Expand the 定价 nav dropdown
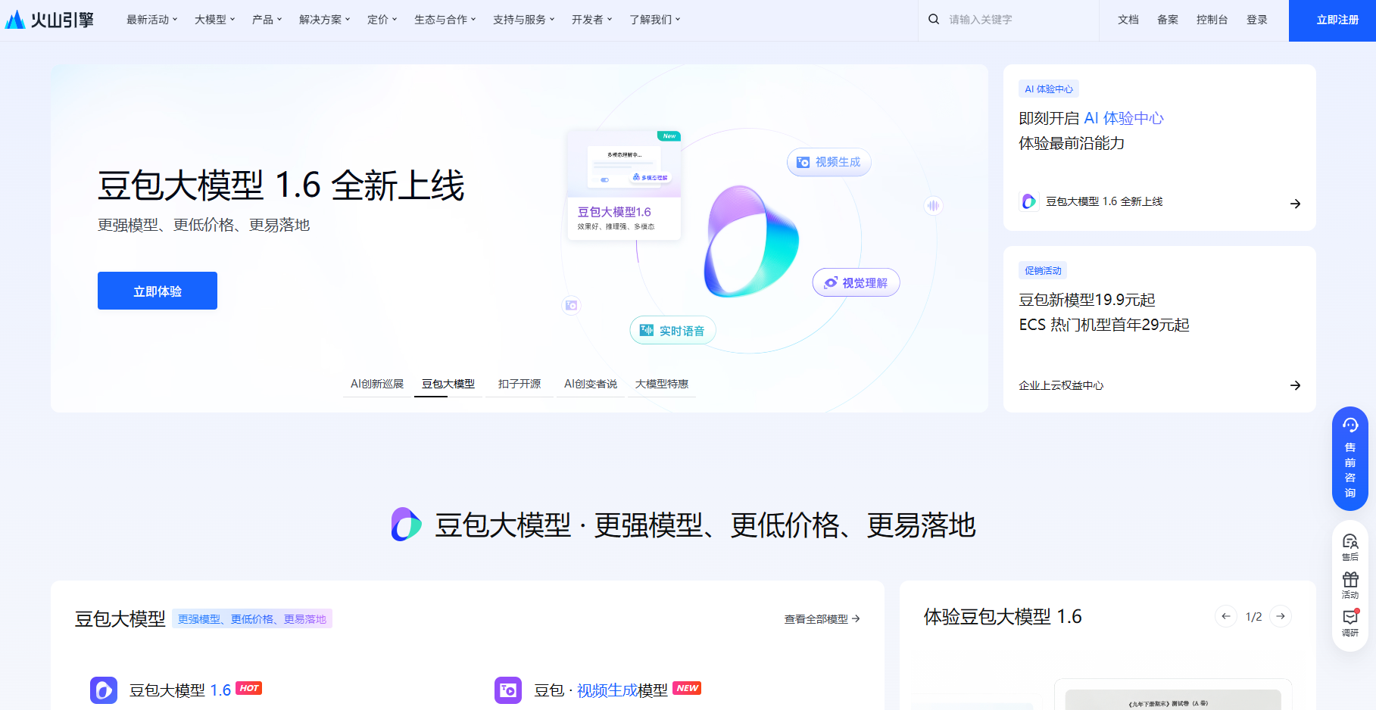The image size is (1376, 710). [382, 20]
